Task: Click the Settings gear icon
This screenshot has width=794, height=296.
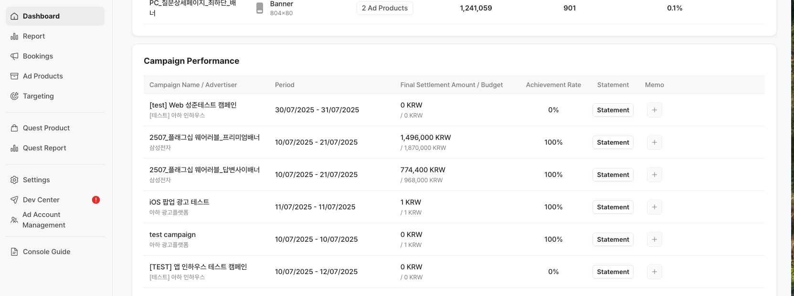Action: [x=14, y=180]
